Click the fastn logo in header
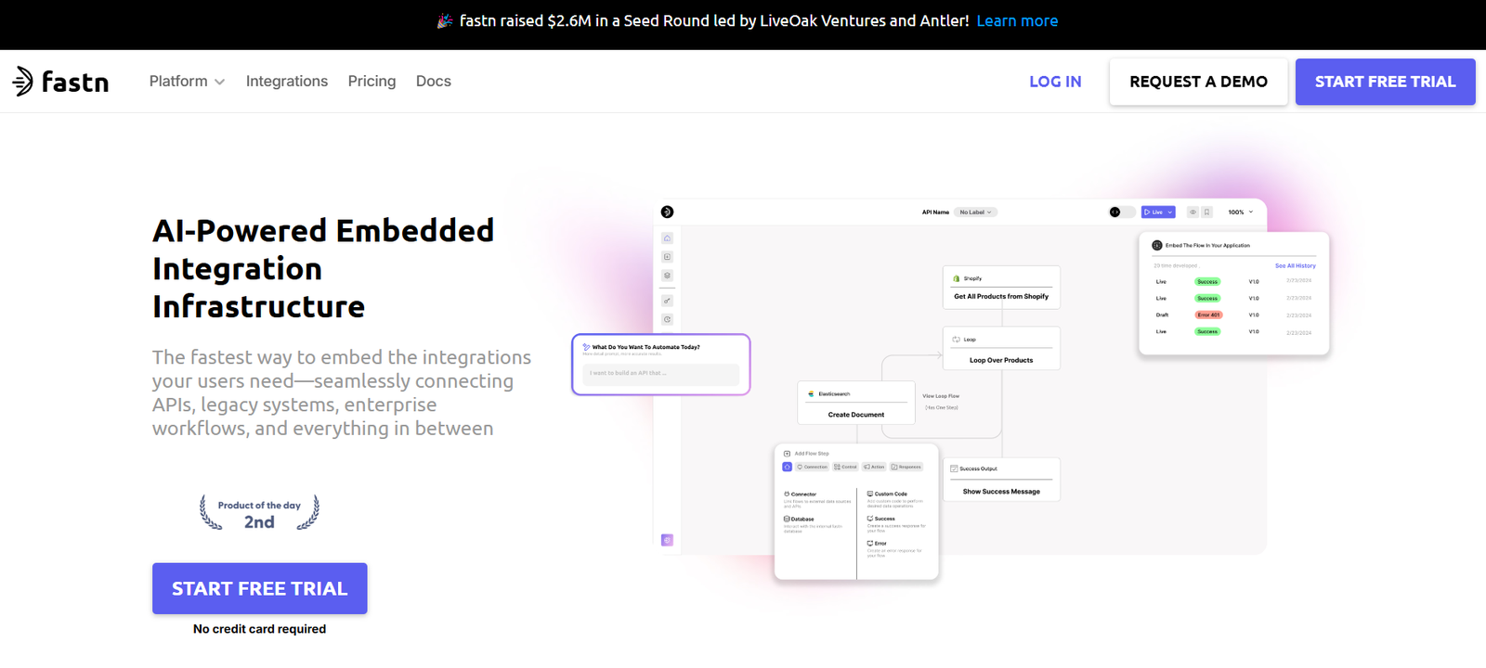1486x668 pixels. click(60, 82)
